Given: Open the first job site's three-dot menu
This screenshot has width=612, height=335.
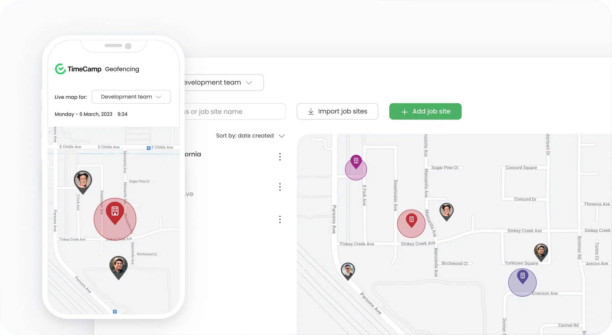Looking at the screenshot, I should [280, 157].
